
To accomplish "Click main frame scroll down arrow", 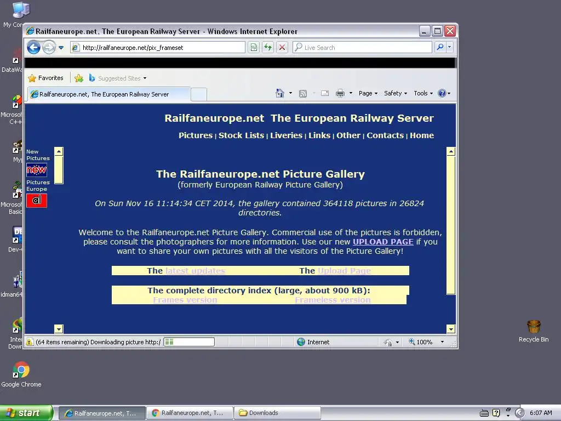I will click(451, 329).
